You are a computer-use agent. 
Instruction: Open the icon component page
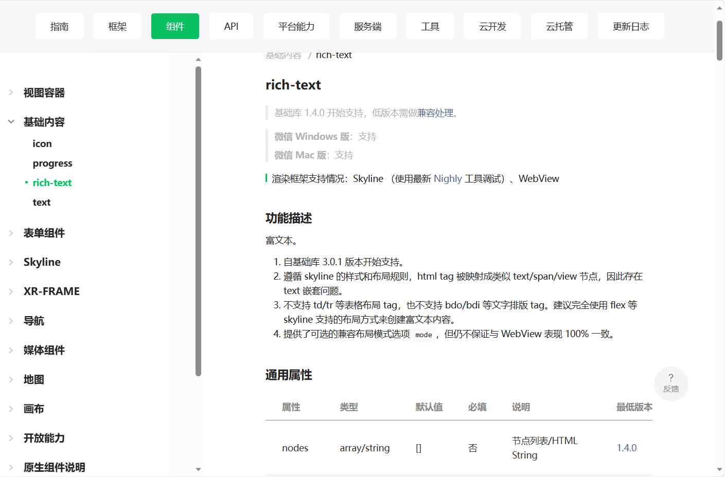(42, 144)
